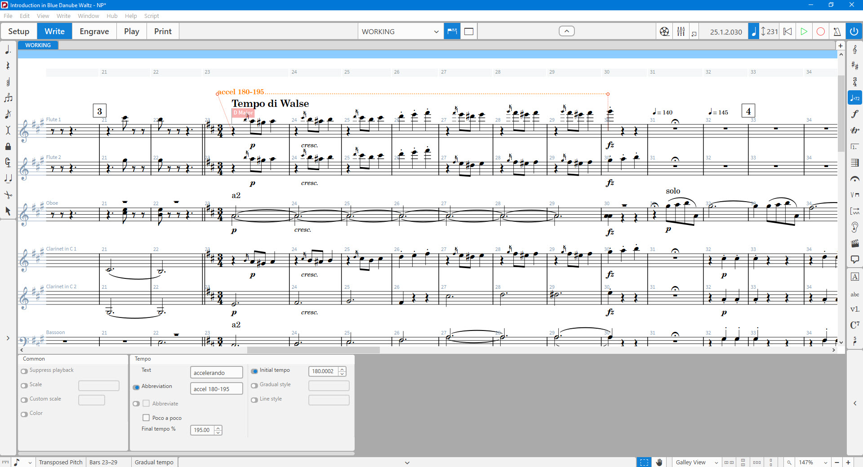The image size is (863, 467).
Task: Enable the Color property toggle
Action: click(24, 414)
